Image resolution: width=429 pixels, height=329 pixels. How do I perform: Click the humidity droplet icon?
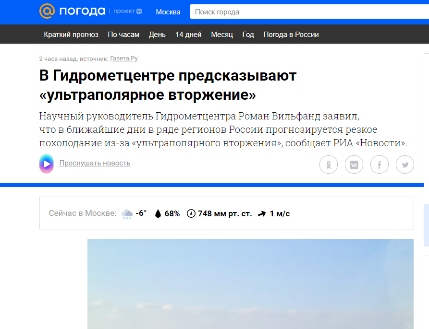pos(158,213)
